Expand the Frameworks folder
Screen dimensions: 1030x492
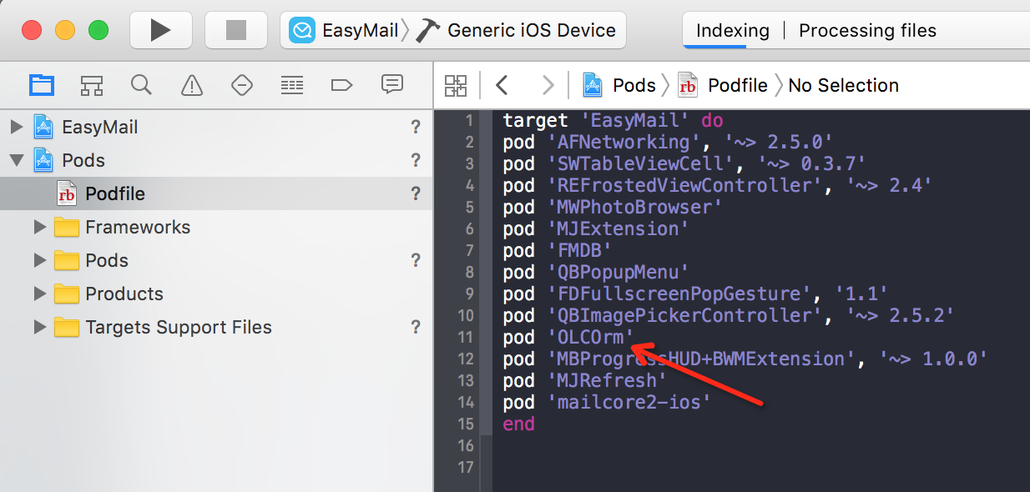point(39,227)
